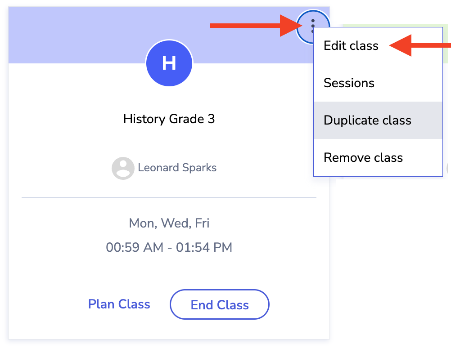The width and height of the screenshot is (451, 348).
Task: Click the History Grade 3 class title
Action: pos(169,119)
